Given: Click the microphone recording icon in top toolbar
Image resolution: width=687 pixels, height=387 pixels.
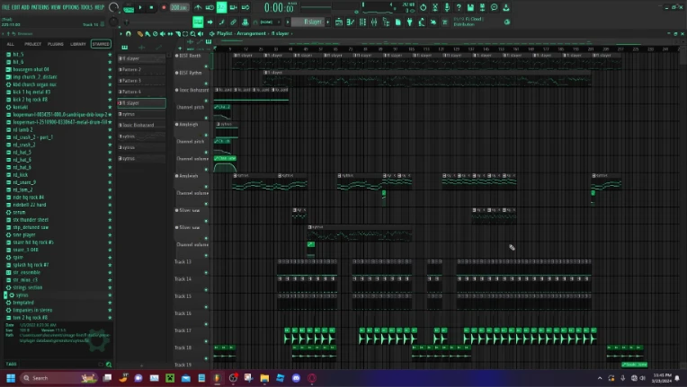Looking at the screenshot, I should click(447, 7).
